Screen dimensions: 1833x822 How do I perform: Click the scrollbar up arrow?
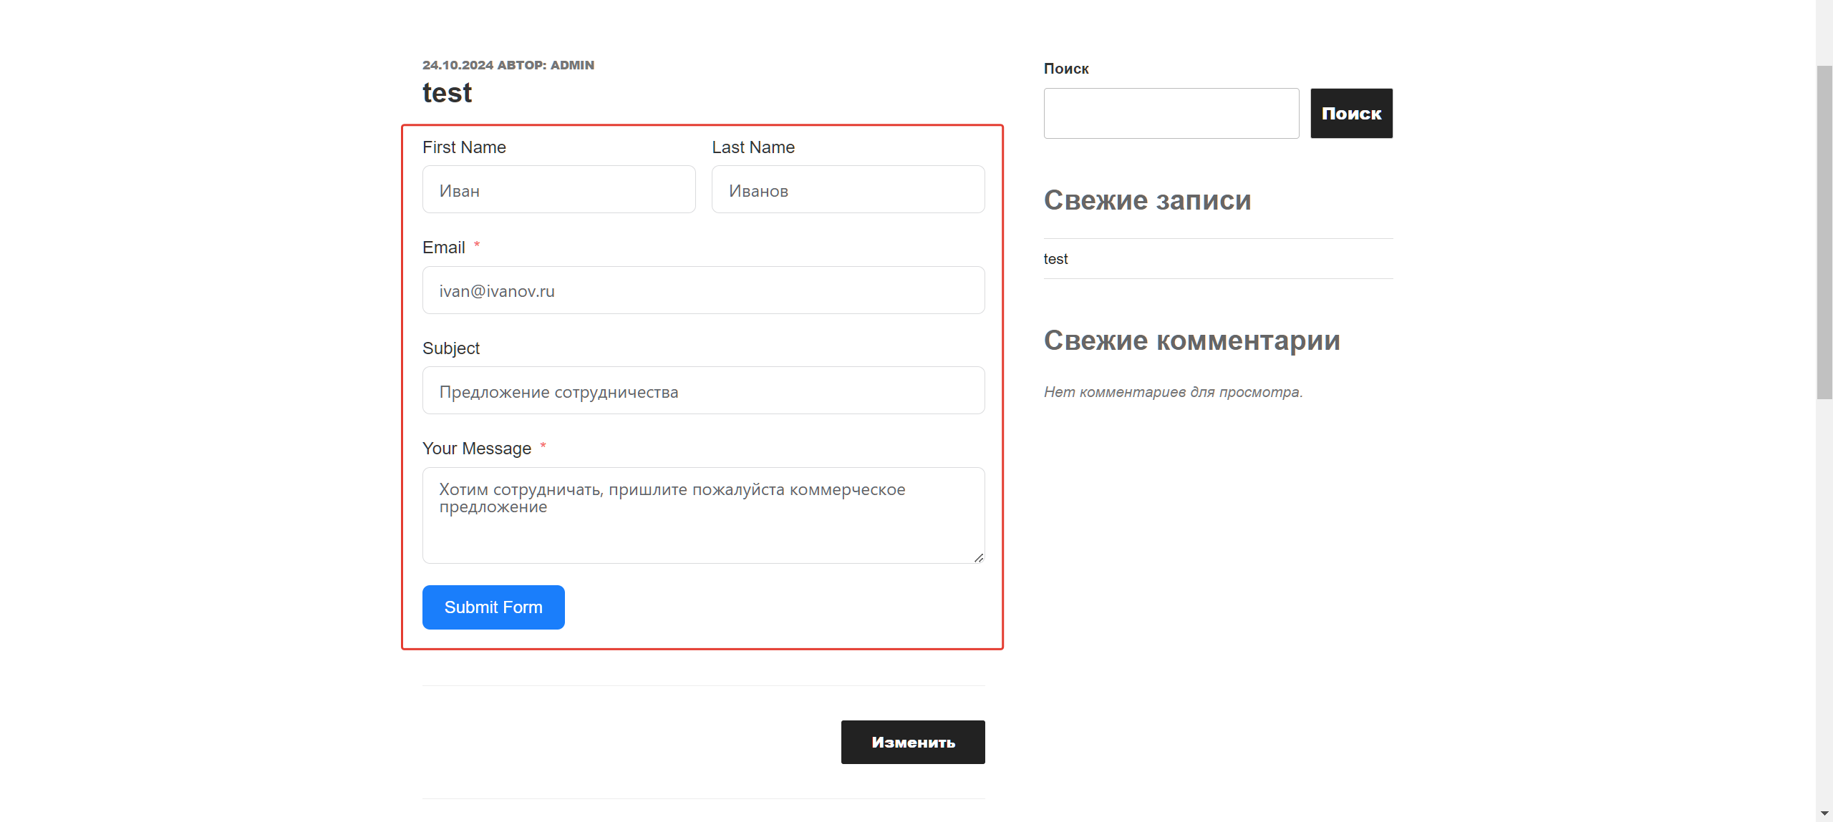point(1826,7)
